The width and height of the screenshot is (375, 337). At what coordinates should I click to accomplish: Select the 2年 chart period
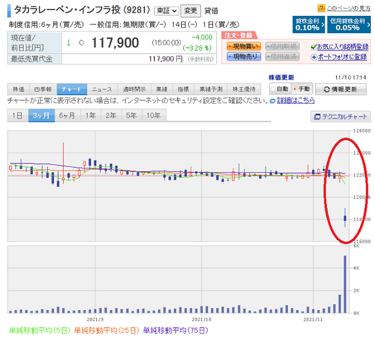[x=112, y=115]
